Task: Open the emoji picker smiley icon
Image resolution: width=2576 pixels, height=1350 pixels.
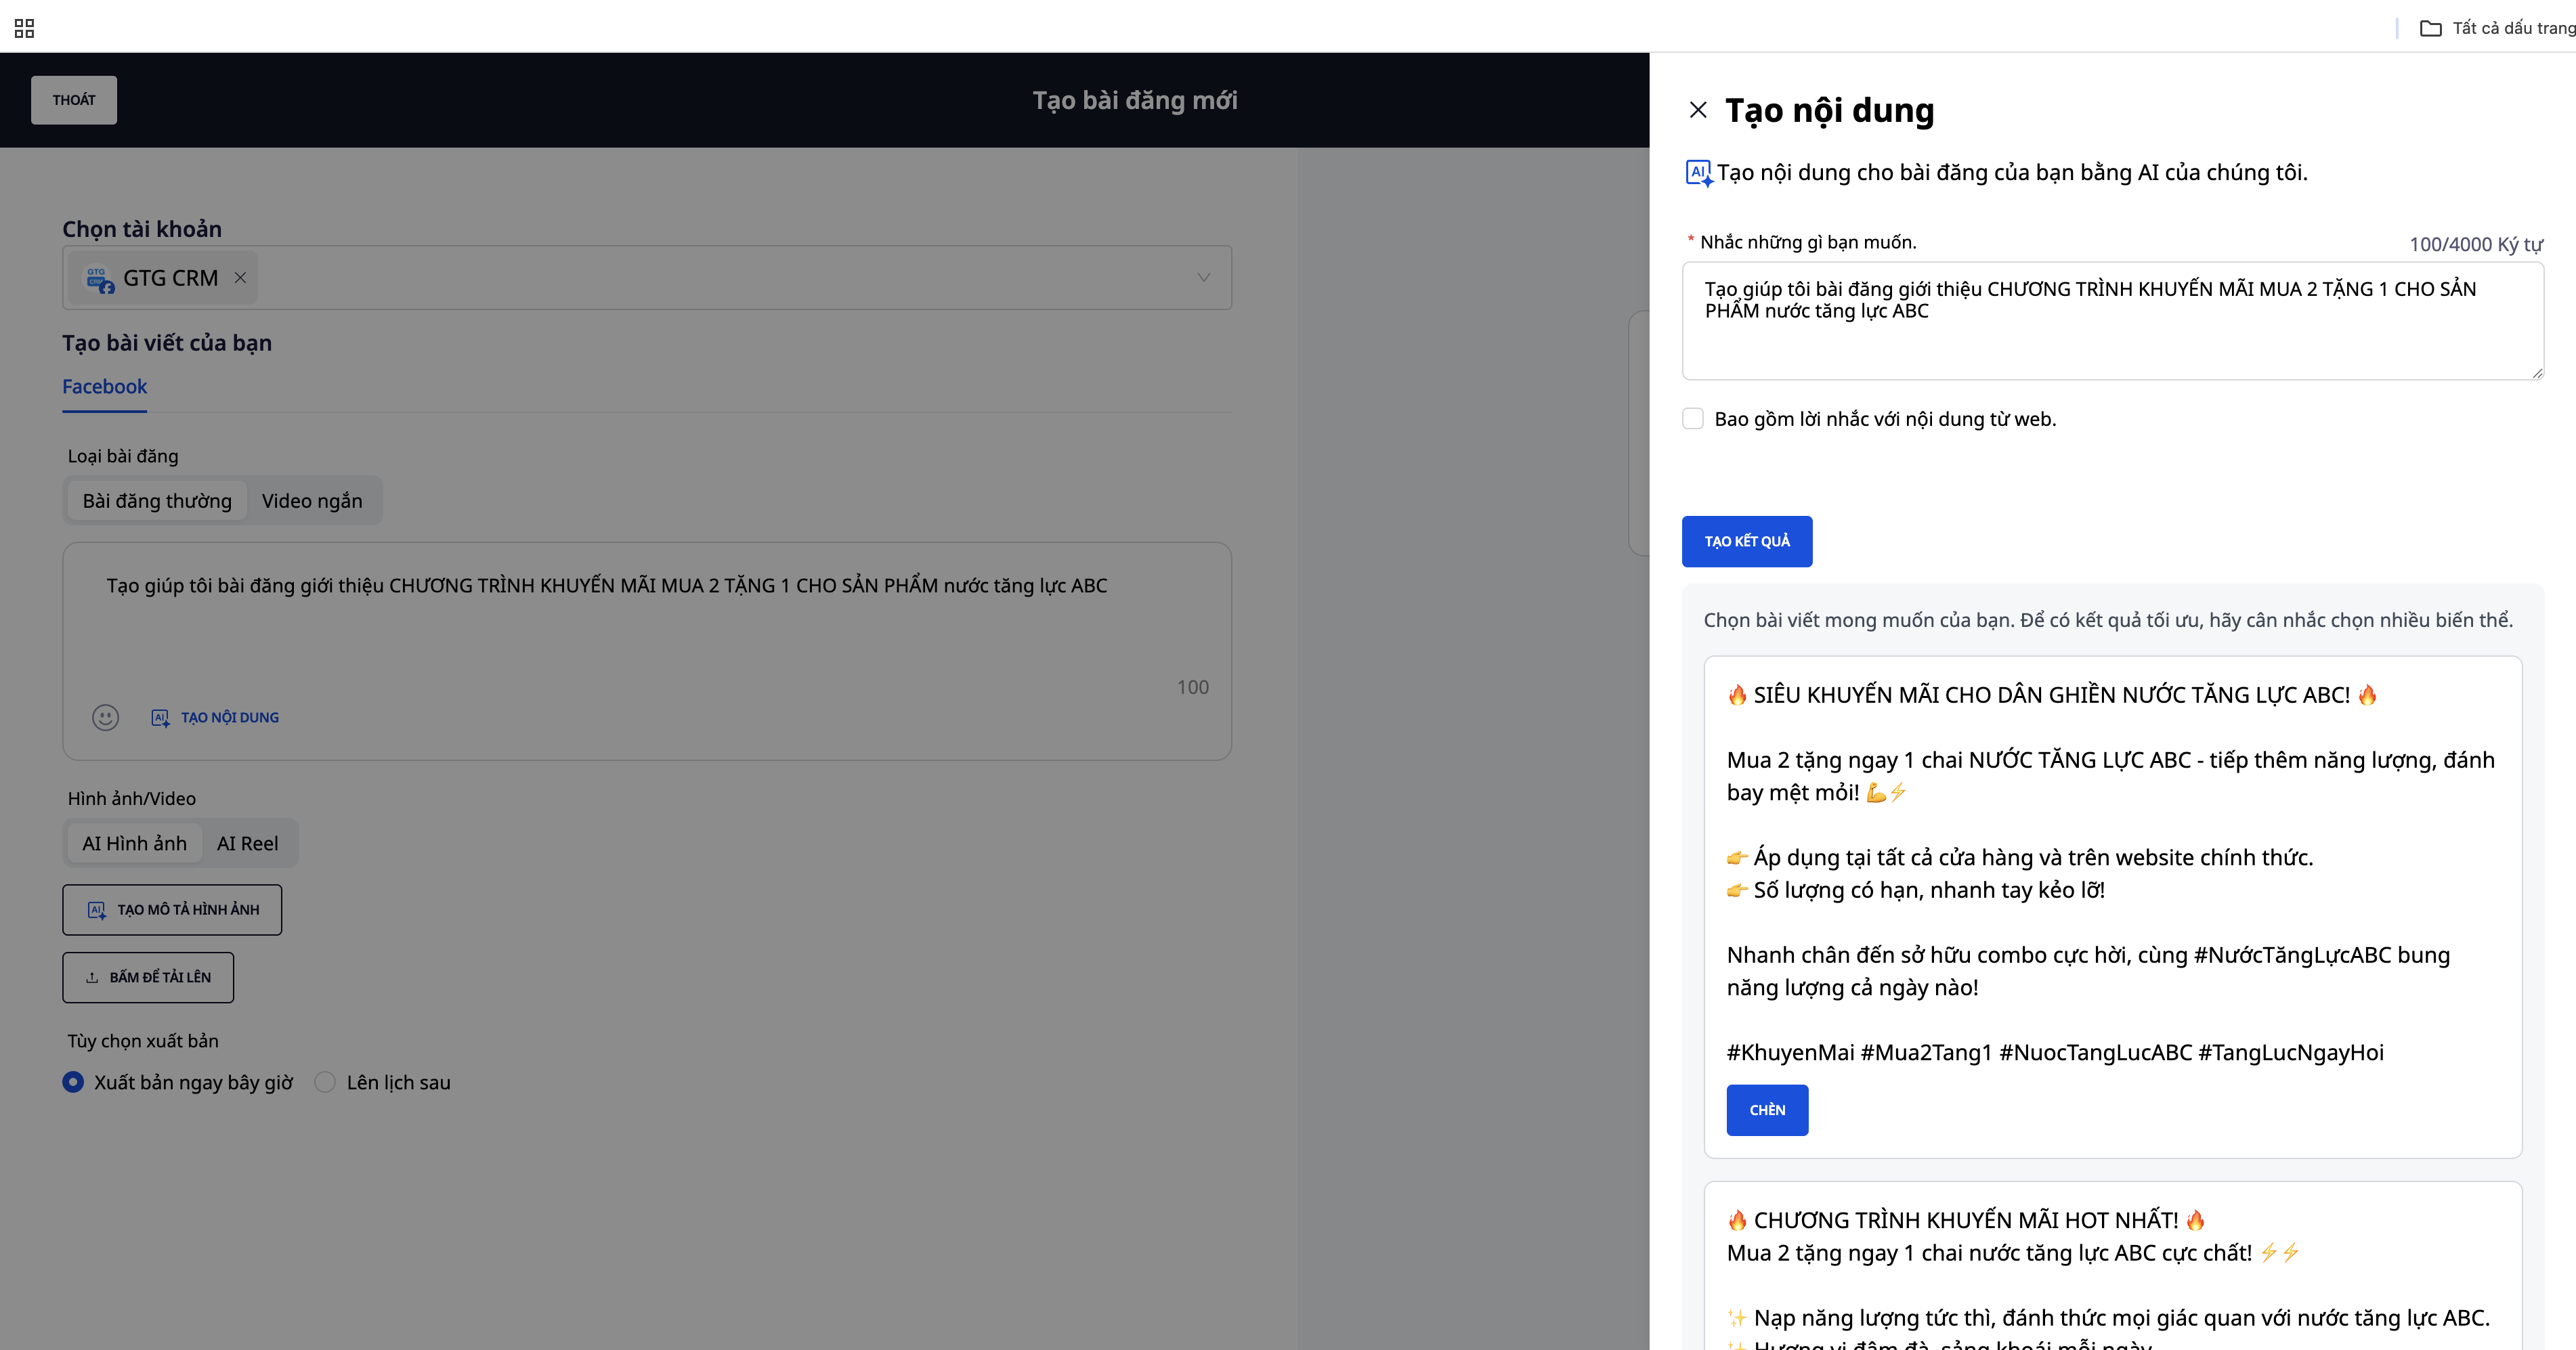Action: (x=105, y=717)
